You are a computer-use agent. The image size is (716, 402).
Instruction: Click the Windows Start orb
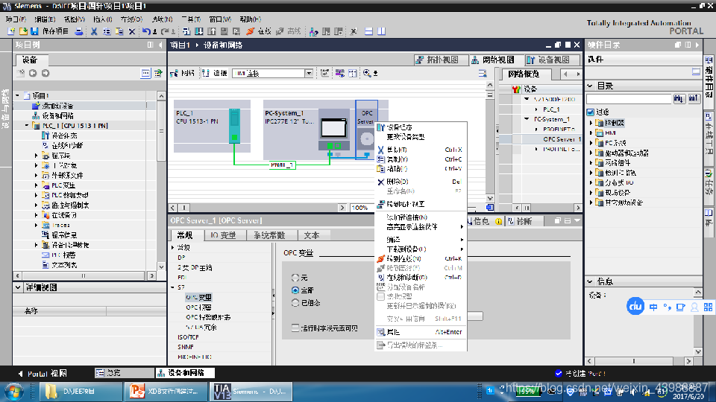pyautogui.click(x=13, y=392)
